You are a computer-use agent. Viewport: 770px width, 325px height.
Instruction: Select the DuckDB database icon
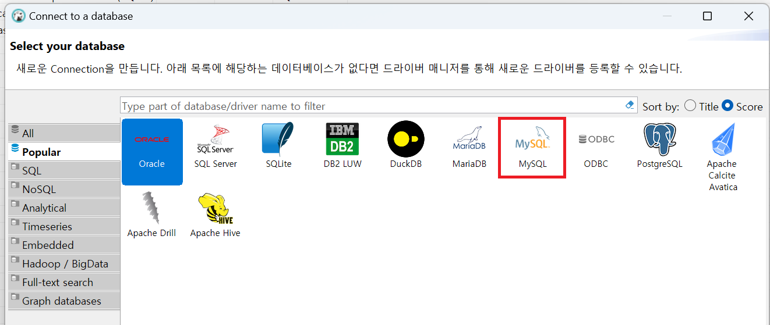point(406,145)
